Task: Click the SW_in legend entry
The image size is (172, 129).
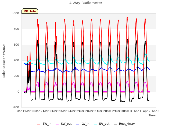Action: tap(44, 124)
